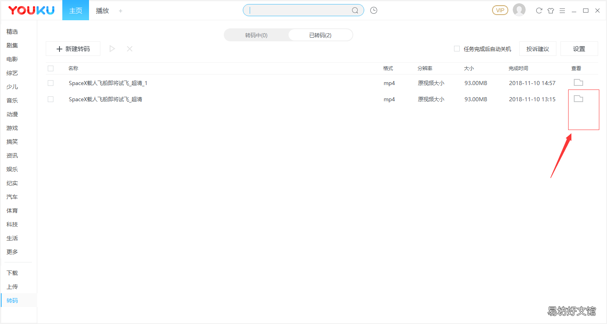This screenshot has width=607, height=324.
Task: Open 综艺 in the sidebar
Action: point(12,73)
